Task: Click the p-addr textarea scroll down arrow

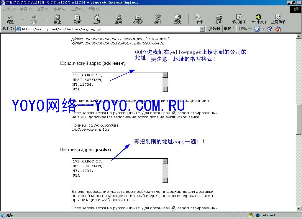Action: pos(165,180)
